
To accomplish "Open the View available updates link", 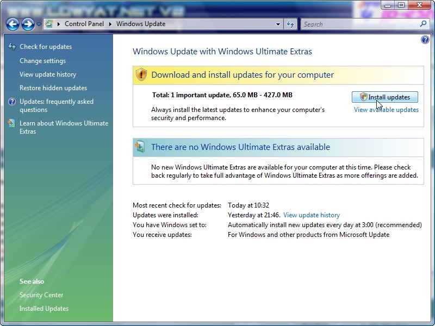I will tap(386, 110).
